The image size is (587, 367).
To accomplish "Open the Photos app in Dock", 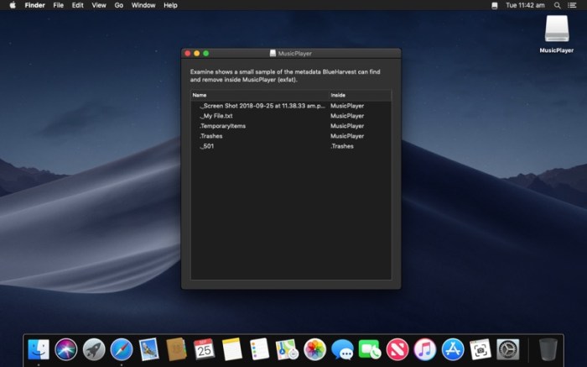I will [314, 349].
